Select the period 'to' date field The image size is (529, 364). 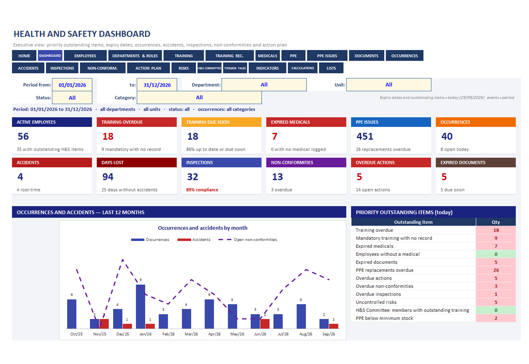157,85
